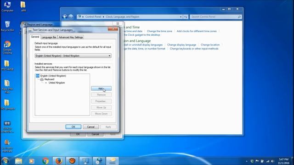294x165 pixels.
Task: Click Apply in Text Services dialog
Action: pos(108,127)
